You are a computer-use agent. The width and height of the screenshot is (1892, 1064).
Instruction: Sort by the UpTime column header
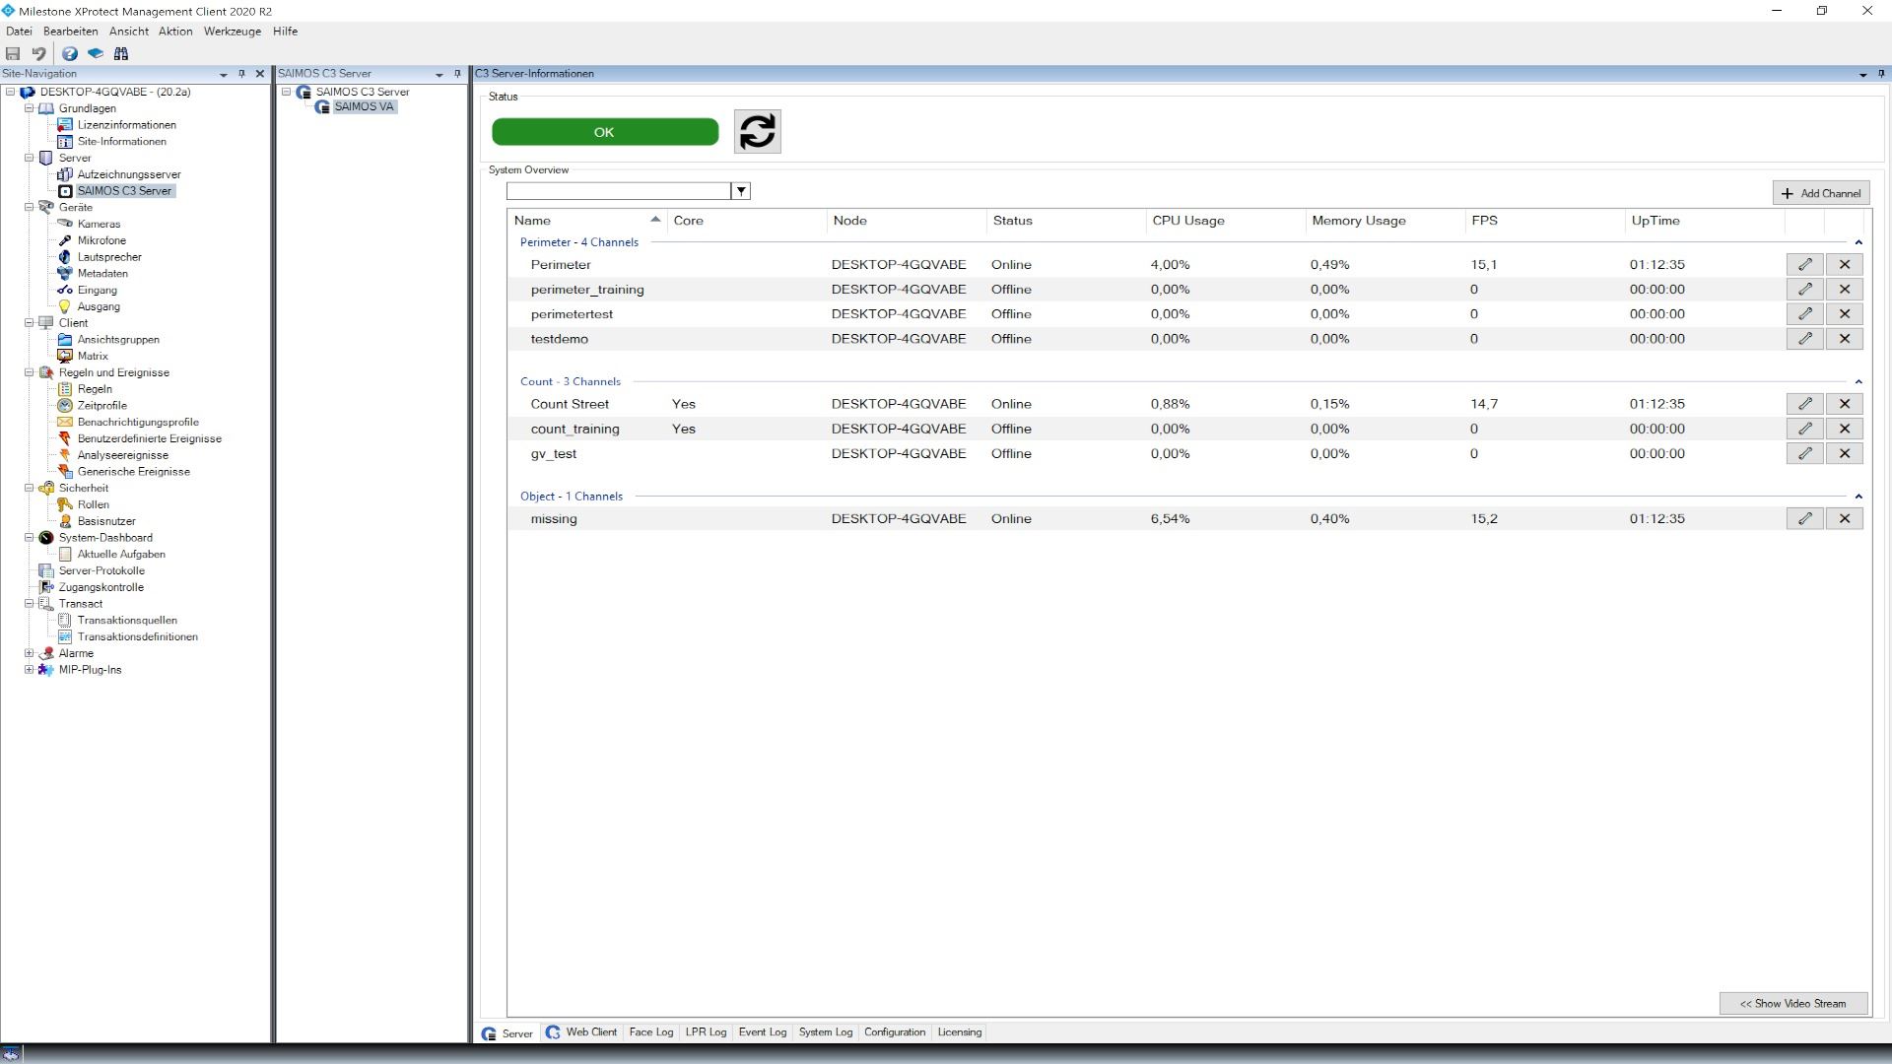pos(1705,221)
